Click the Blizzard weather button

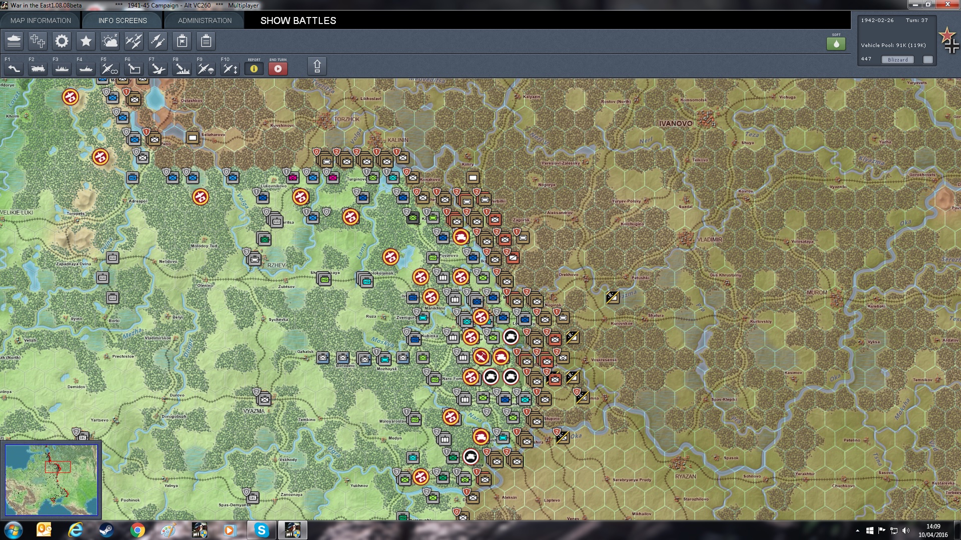click(897, 59)
